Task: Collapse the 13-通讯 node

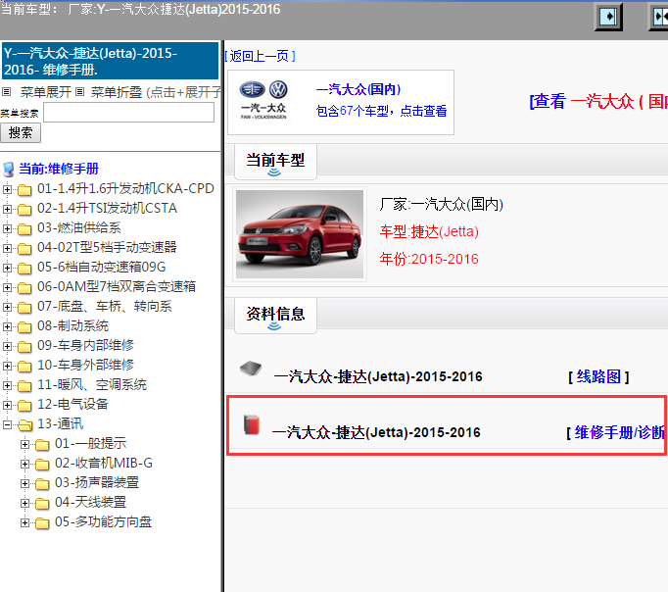Action: click(x=7, y=424)
